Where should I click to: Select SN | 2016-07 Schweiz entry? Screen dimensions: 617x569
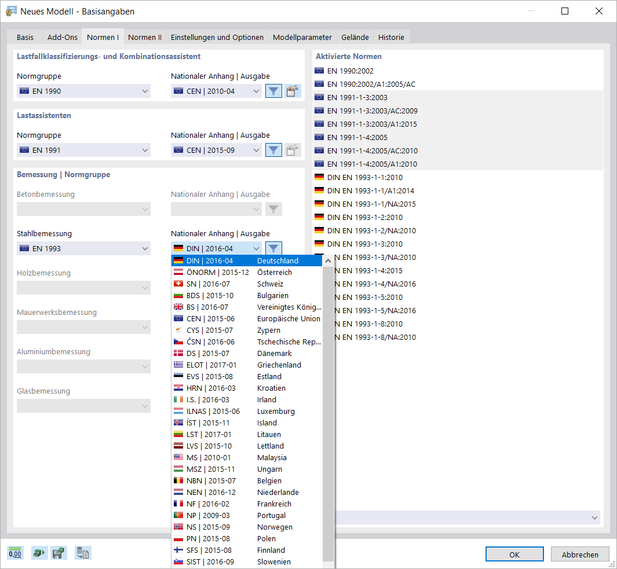(247, 284)
